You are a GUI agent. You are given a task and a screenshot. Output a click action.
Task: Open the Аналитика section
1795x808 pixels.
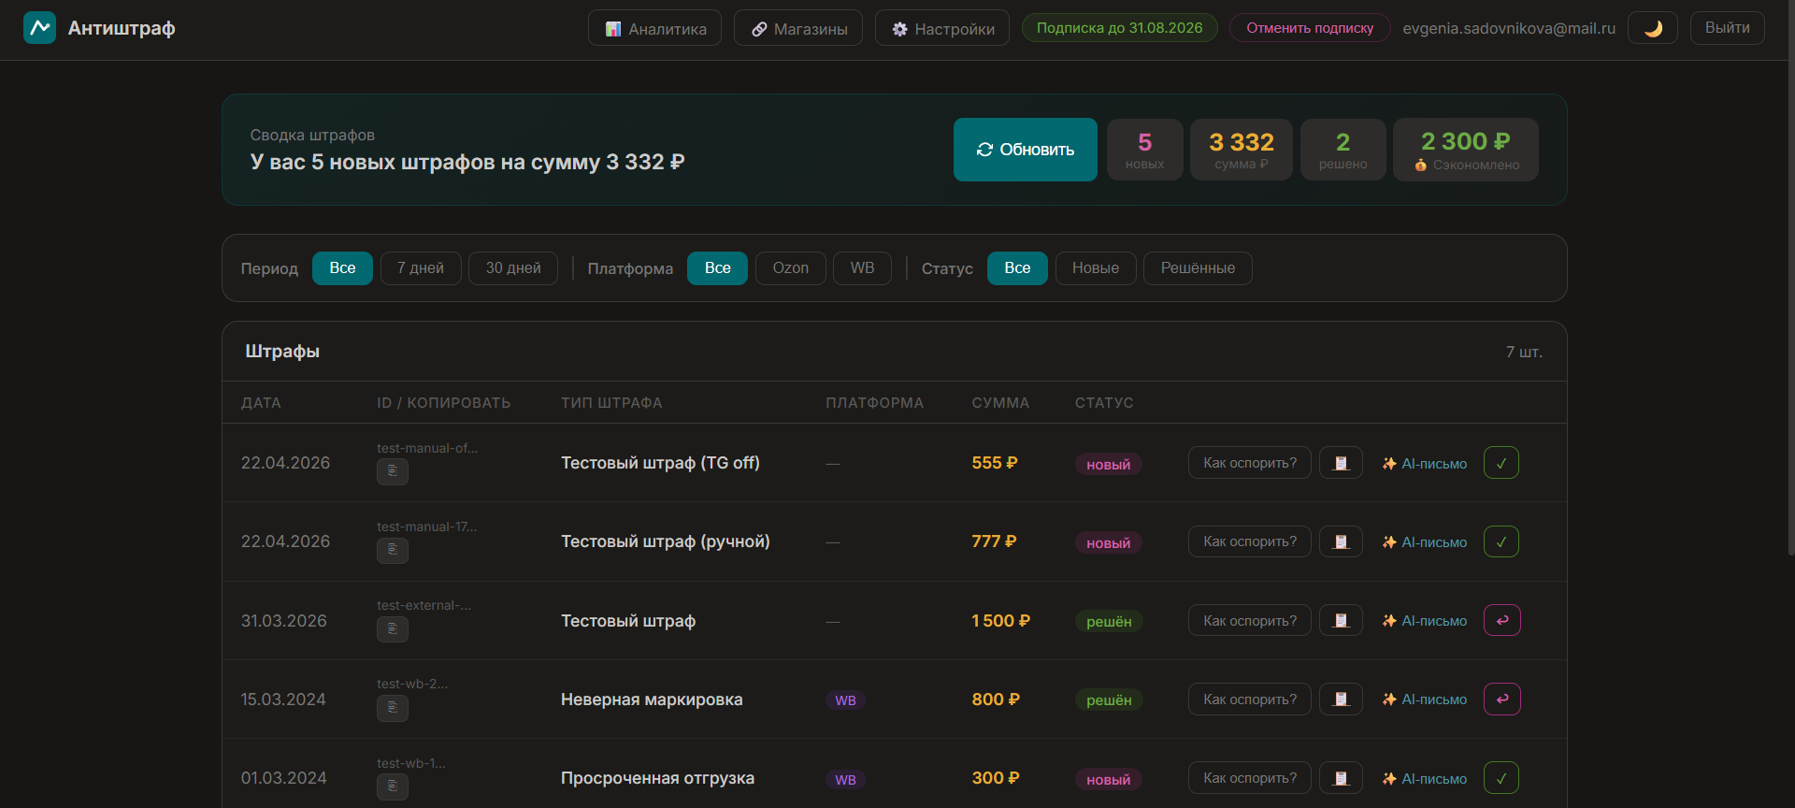point(654,28)
